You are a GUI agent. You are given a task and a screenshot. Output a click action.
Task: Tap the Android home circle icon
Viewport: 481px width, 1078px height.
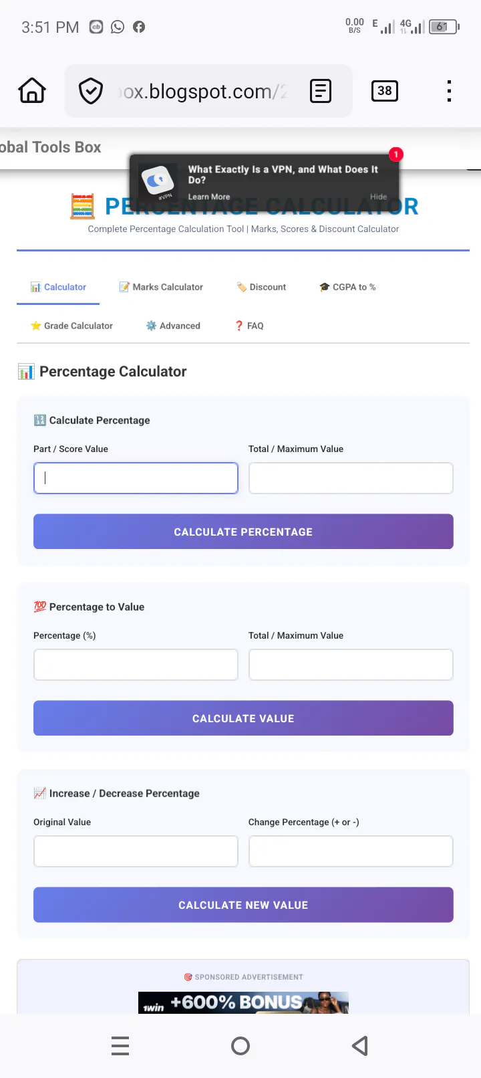pyautogui.click(x=240, y=1045)
